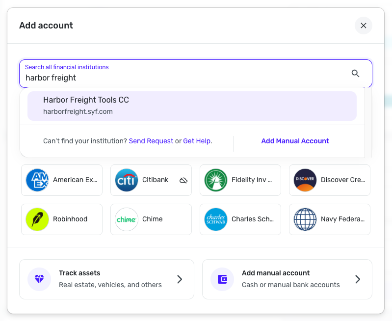Select Harbor Freight Tools CC result
Image resolution: width=392 pixels, height=321 pixels.
coord(192,106)
